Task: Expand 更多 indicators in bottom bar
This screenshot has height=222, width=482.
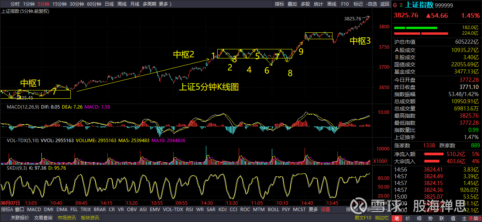Action: click(313, 210)
